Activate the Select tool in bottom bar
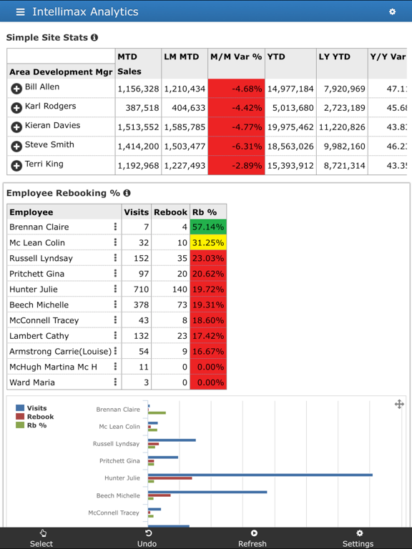 pos(41,538)
